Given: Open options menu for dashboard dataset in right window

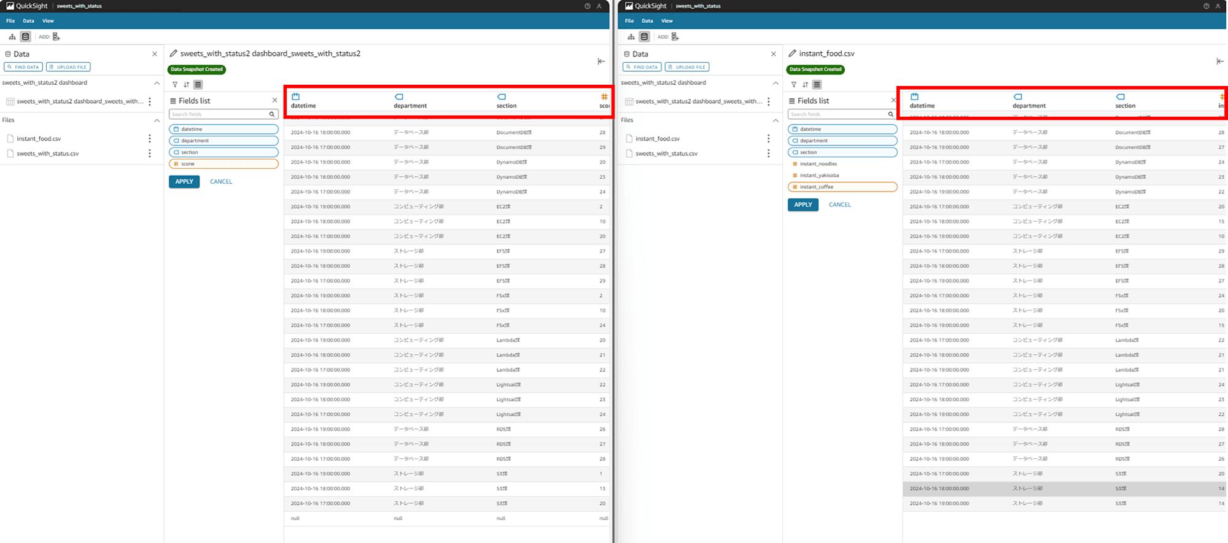Looking at the screenshot, I should [x=769, y=101].
